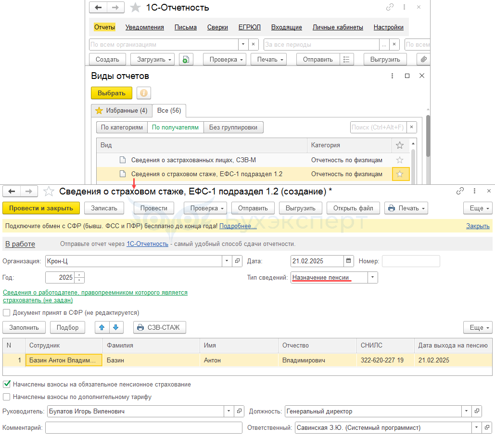Image resolution: width=495 pixels, height=438 pixels.
Task: Group reports По получателям
Action: tap(175, 127)
